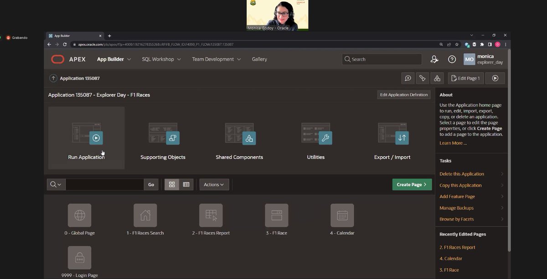Click browser back arrow

[49, 44]
